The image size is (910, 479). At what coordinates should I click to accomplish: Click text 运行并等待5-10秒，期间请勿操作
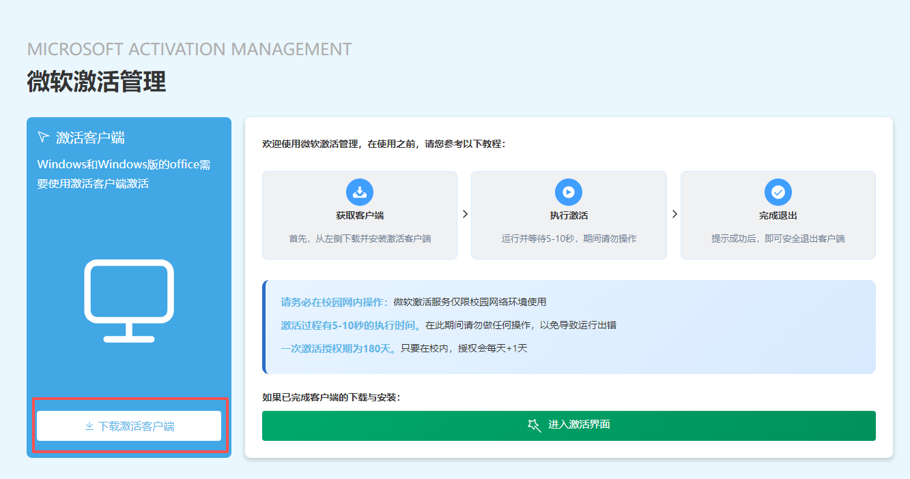tap(569, 238)
